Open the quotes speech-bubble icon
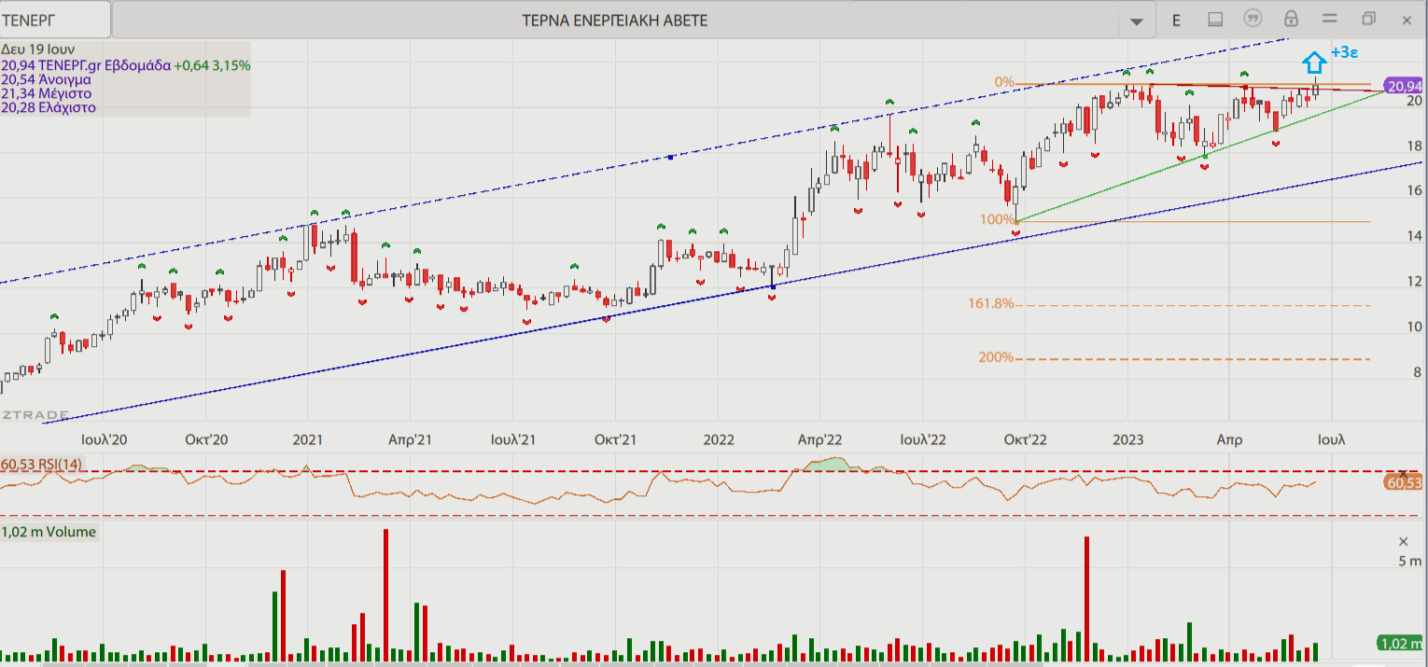The height and width of the screenshot is (667, 1428). [1253, 19]
